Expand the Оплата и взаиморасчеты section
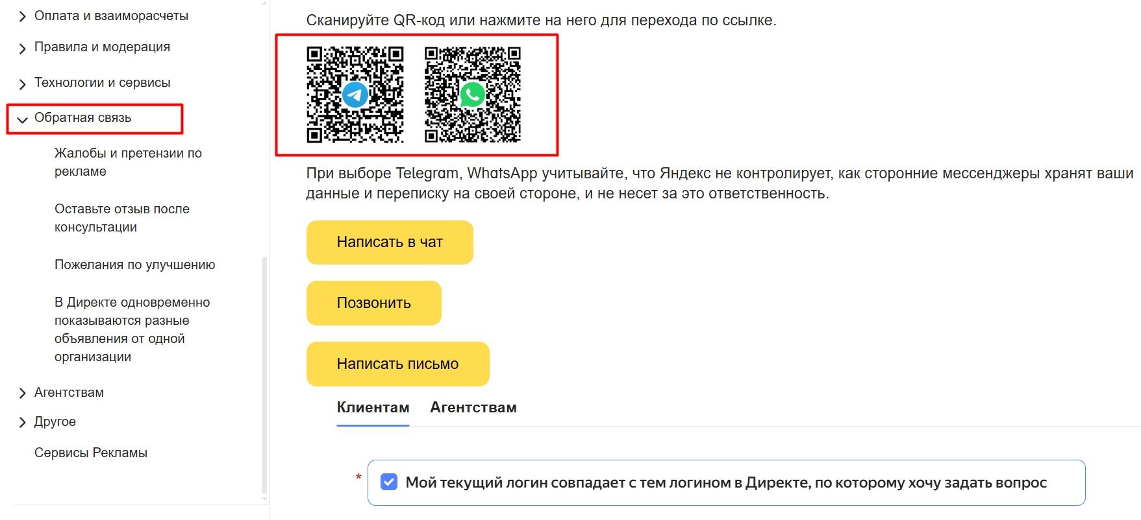Viewport: 1141px width, 520px height. [x=22, y=17]
